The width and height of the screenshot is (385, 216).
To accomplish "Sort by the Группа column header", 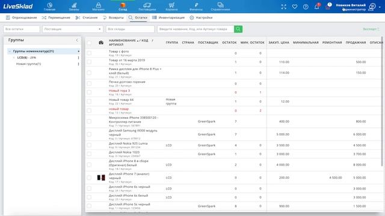I will 172,43.
